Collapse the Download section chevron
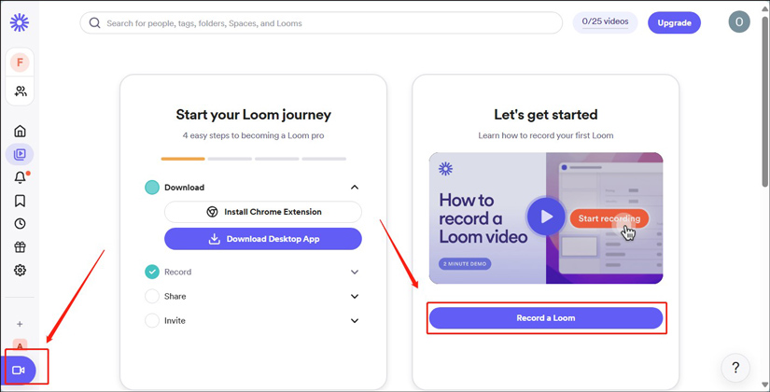The image size is (770, 392). point(355,188)
